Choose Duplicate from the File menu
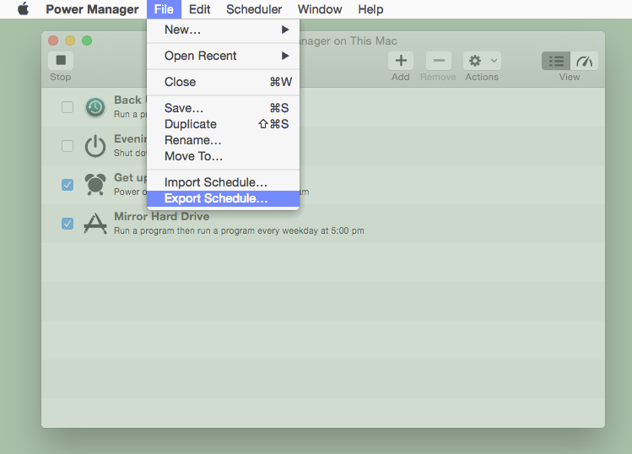This screenshot has height=454, width=632. click(x=224, y=124)
